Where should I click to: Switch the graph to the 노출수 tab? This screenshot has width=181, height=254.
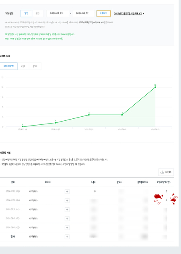coord(23,66)
